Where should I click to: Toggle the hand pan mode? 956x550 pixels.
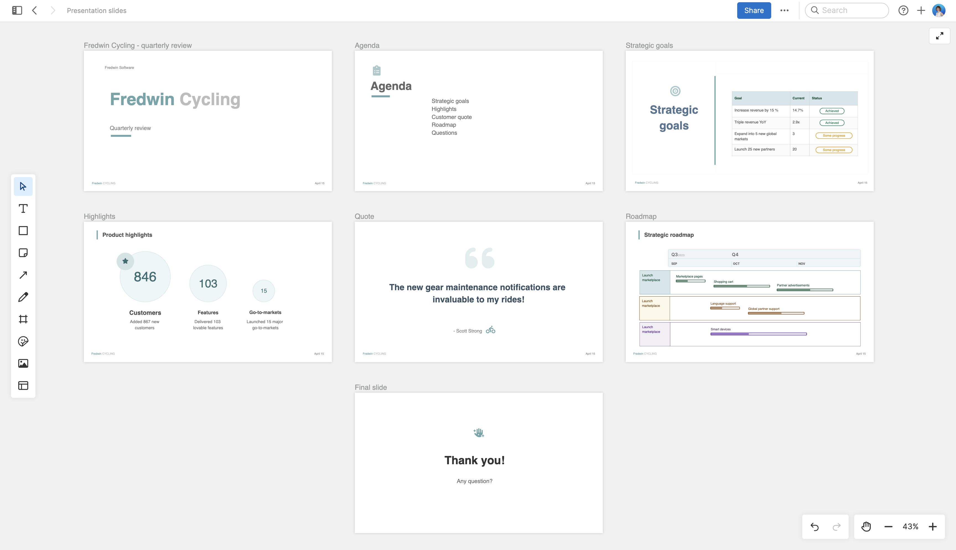tap(866, 526)
